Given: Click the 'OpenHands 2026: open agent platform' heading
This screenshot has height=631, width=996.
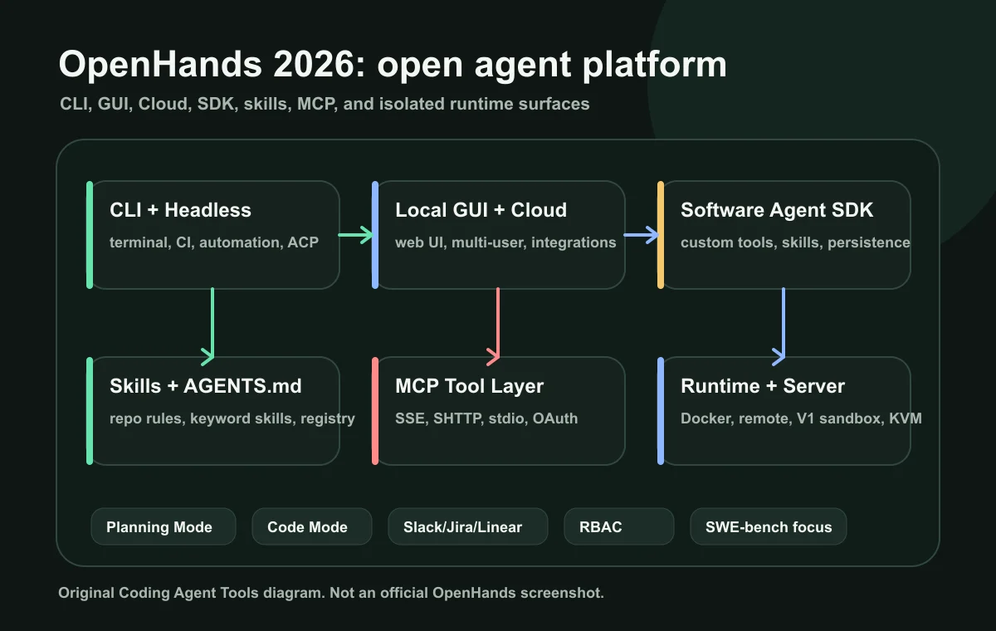Looking at the screenshot, I should [393, 65].
